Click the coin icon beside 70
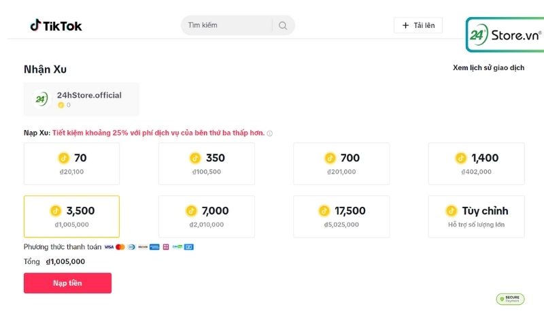Viewport: 544px width, 311px height. (63, 158)
